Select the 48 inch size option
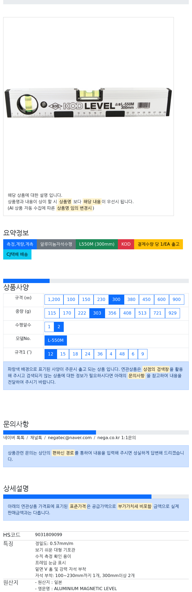The width and height of the screenshot is (192, 592). (x=122, y=354)
